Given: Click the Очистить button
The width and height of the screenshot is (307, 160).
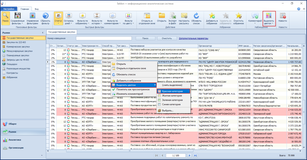Looking at the screenshot, I should pos(167,38).
